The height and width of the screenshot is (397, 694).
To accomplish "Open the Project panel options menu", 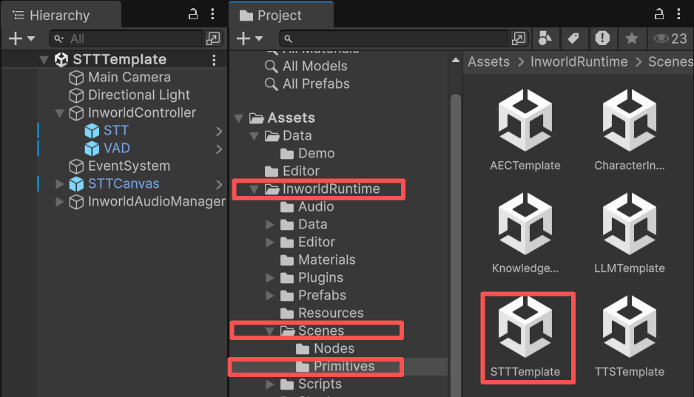I will coord(678,14).
